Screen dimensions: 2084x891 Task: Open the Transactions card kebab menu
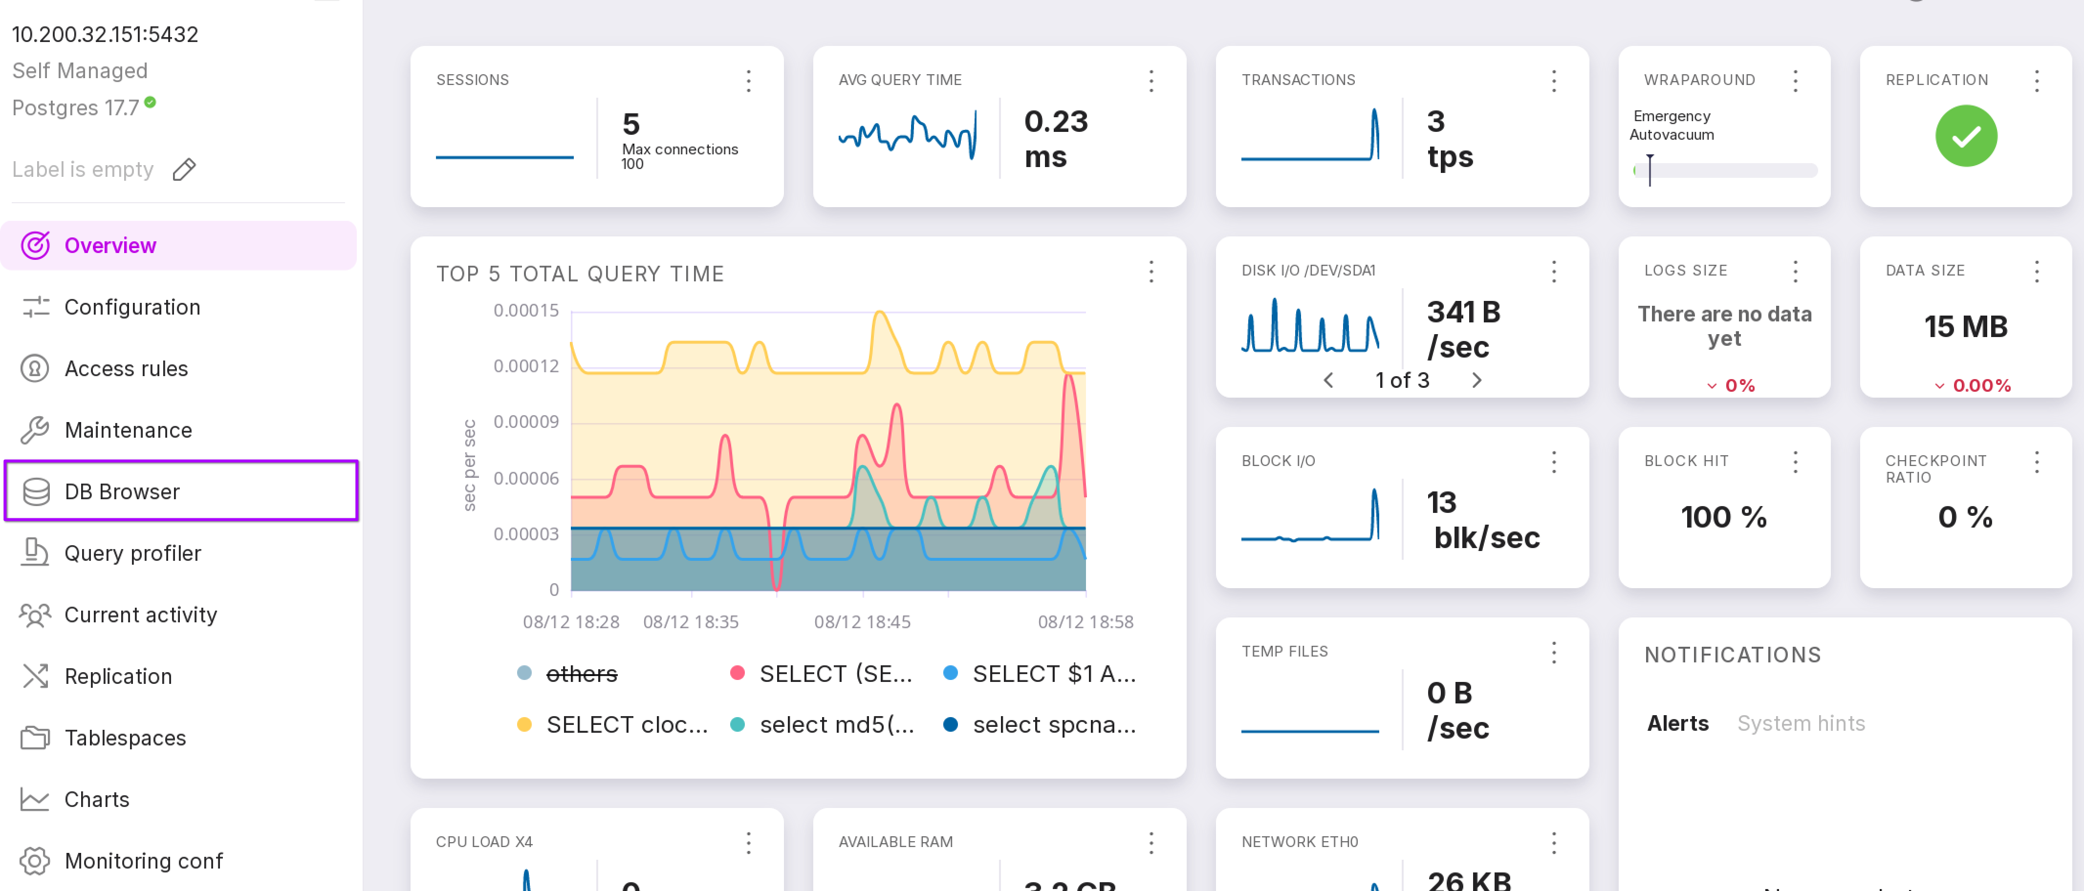coord(1553,80)
